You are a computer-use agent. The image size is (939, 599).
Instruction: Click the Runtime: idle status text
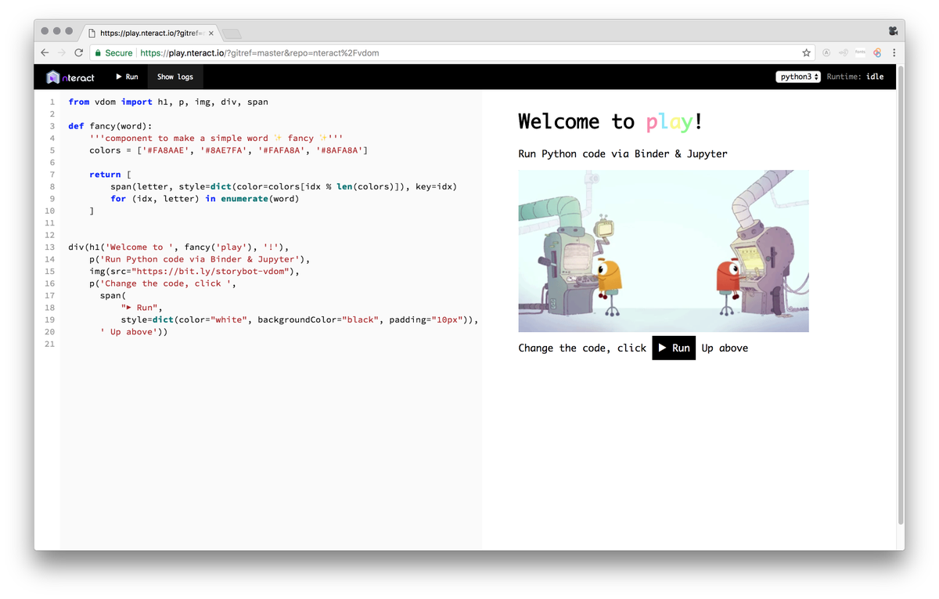pyautogui.click(x=855, y=77)
